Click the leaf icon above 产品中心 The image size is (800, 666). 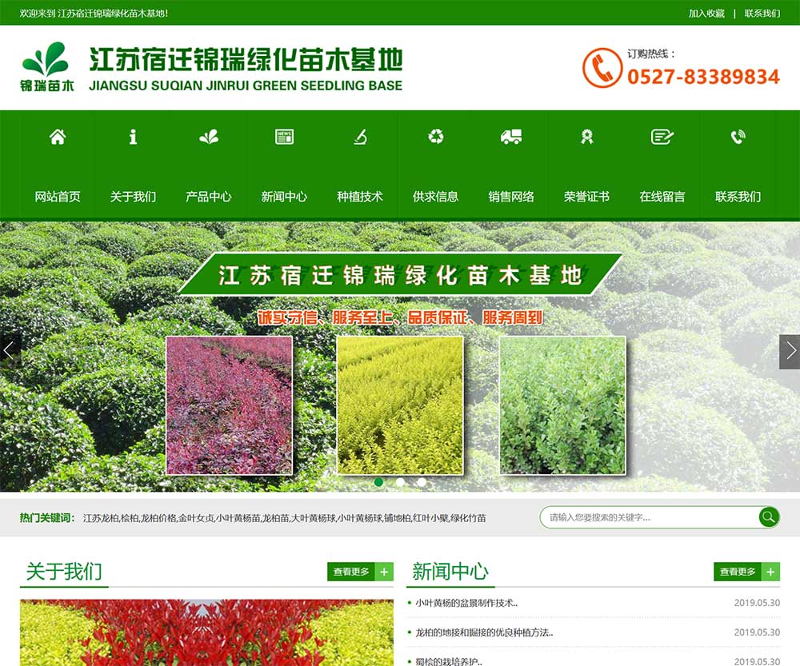(x=209, y=137)
